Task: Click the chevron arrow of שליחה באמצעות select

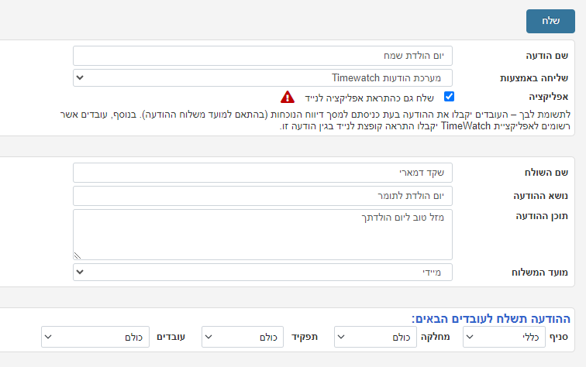Action: click(80, 77)
